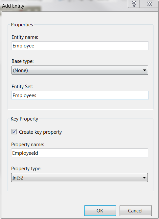
Task: Click the "Entity name:" label
Action: (25, 37)
